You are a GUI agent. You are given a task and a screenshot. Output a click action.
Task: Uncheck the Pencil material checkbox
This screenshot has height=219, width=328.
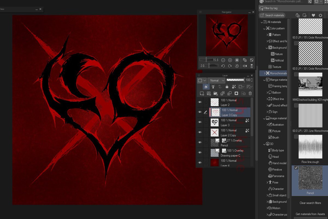[296, 168]
